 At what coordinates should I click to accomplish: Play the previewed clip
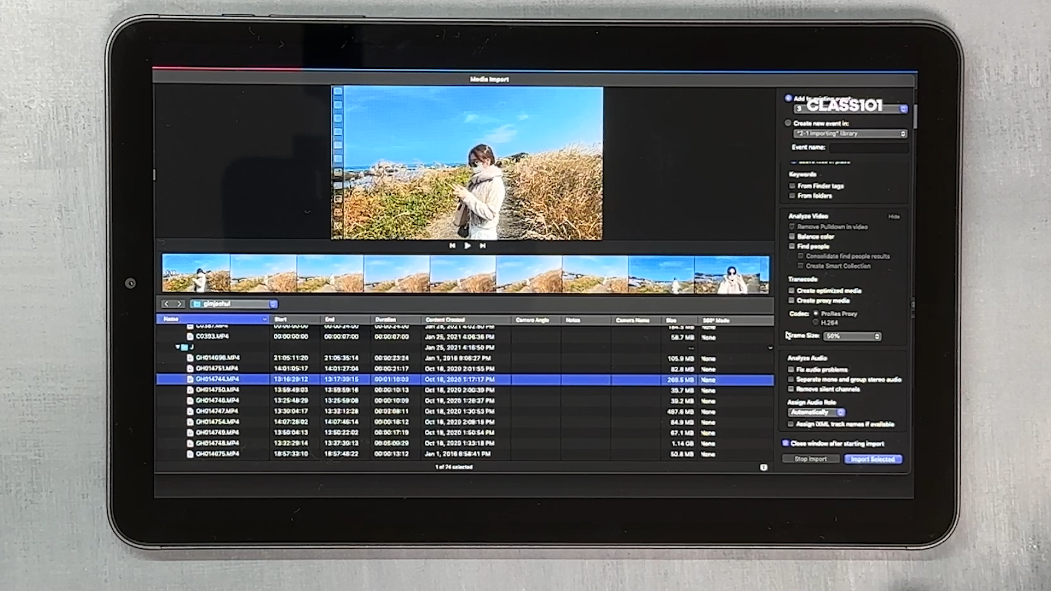(467, 246)
